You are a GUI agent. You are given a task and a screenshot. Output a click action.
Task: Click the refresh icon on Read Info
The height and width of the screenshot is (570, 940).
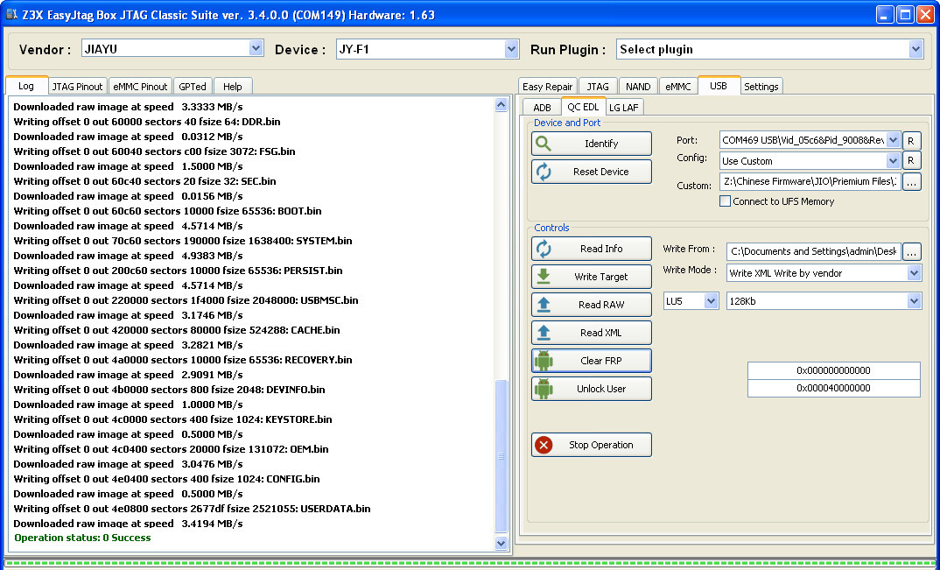coord(544,249)
